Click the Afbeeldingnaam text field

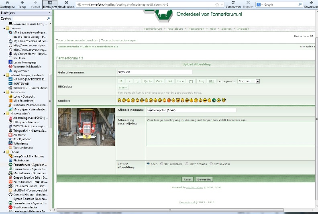click(191, 110)
